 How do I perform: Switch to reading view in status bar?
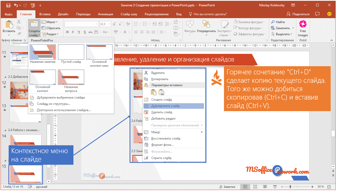click(x=265, y=187)
